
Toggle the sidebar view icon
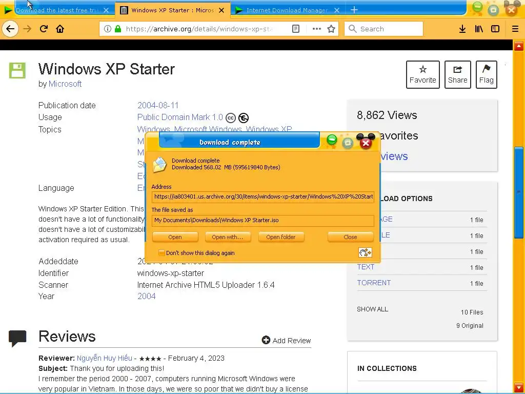[495, 29]
